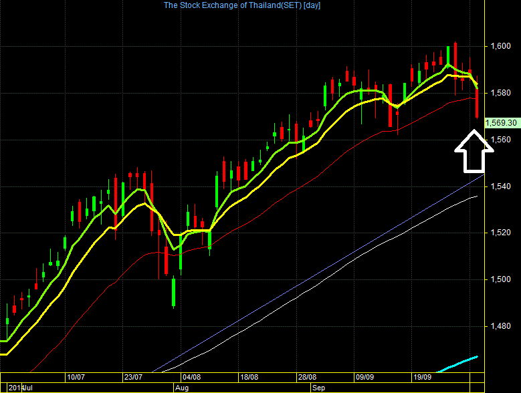The width and height of the screenshot is (521, 393).
Task: Click the Jul month label
Action: coord(28,388)
